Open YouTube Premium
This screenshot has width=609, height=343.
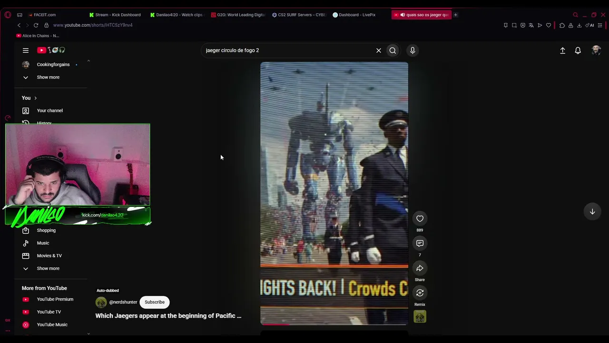pyautogui.click(x=55, y=299)
